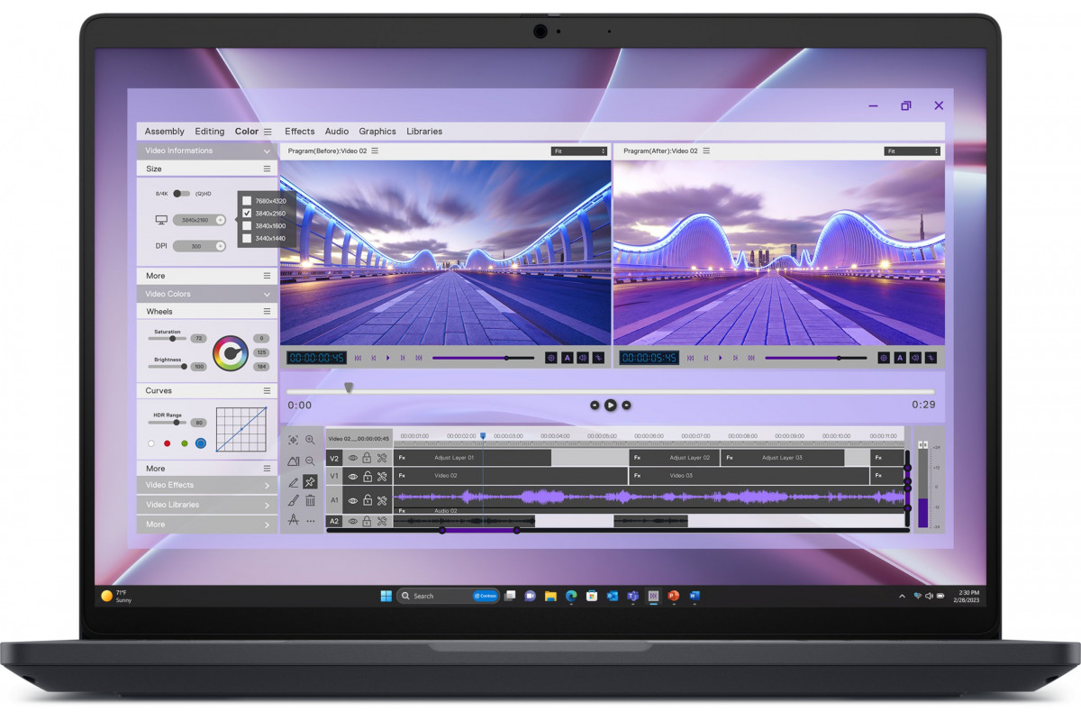
Task: Check the 7680x4320 resolution checkbox
Action: 247,201
